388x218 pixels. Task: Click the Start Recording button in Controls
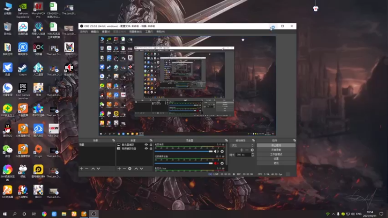pyautogui.click(x=276, y=150)
